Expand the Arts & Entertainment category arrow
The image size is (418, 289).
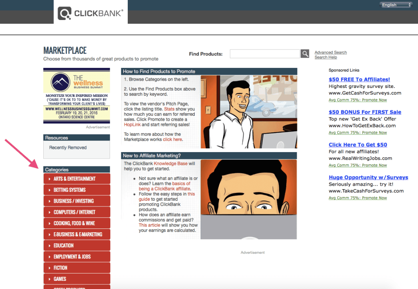tap(49, 179)
